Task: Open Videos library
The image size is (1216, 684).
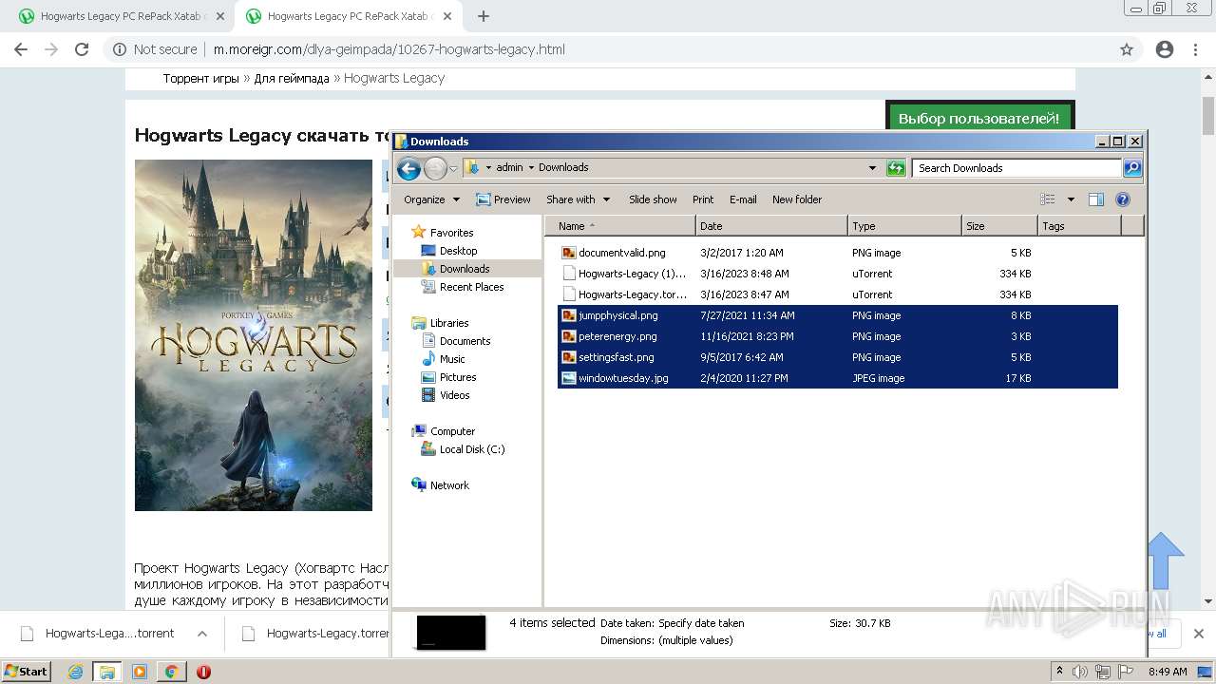Action: click(454, 395)
